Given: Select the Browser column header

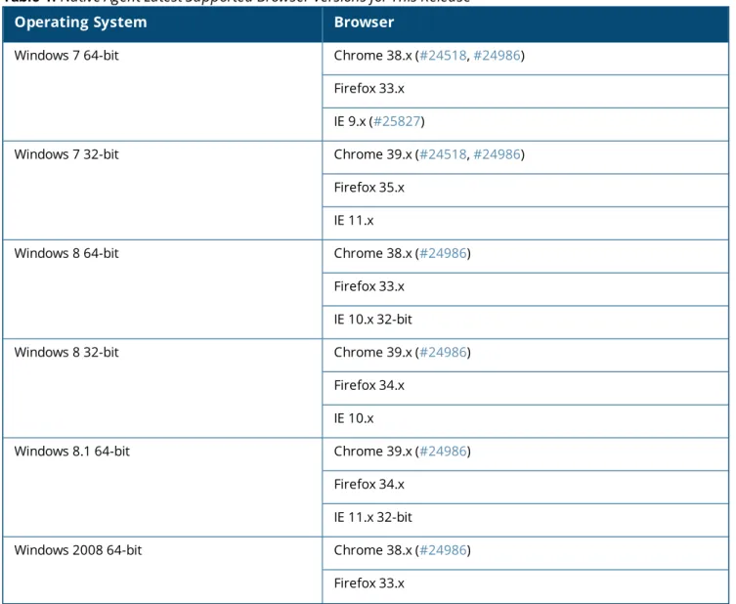Looking at the screenshot, I should [x=526, y=23].
